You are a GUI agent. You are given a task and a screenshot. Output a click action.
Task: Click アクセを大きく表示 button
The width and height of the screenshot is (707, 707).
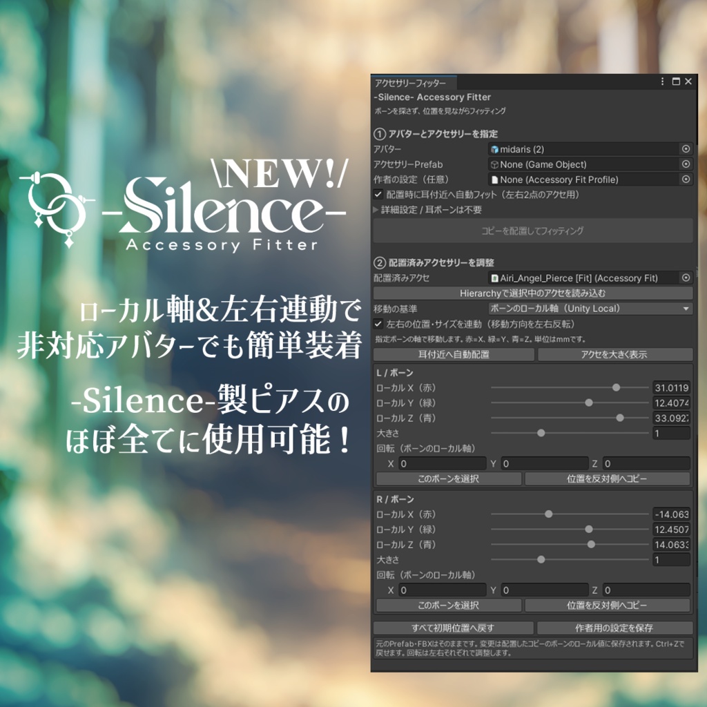click(x=615, y=354)
